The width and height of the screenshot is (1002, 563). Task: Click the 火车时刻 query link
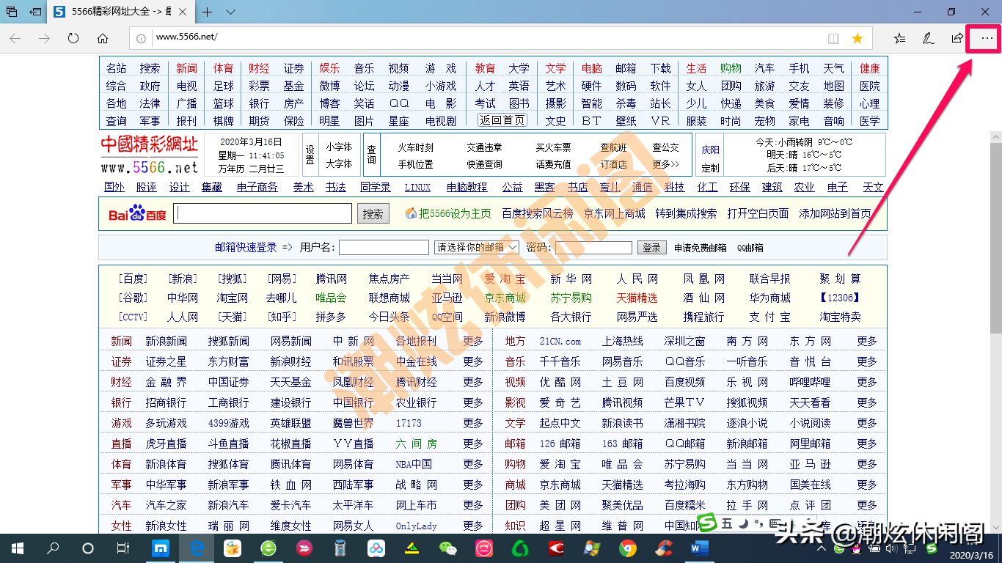point(416,147)
